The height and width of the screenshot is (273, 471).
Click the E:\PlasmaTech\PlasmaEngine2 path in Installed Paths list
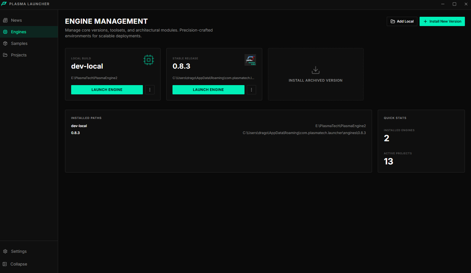click(341, 126)
